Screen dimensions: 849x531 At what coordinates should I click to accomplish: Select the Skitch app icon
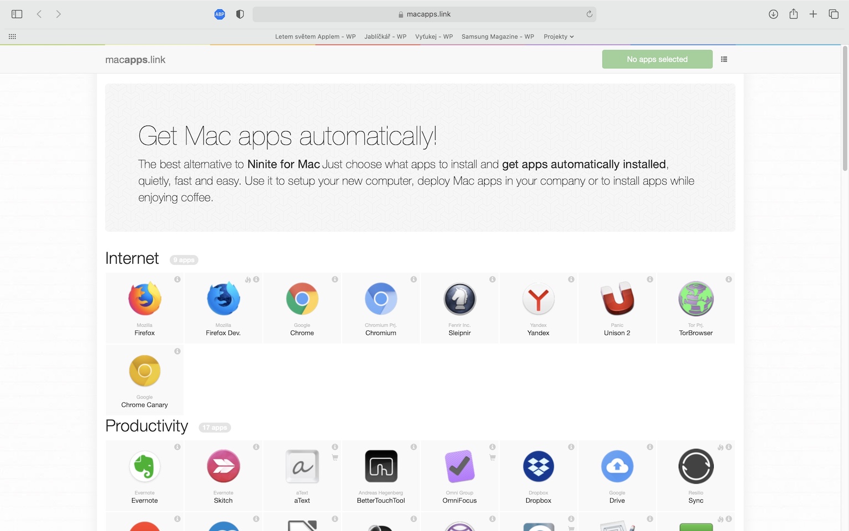[x=223, y=466]
